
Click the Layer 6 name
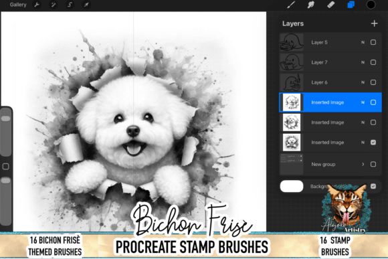(x=319, y=82)
